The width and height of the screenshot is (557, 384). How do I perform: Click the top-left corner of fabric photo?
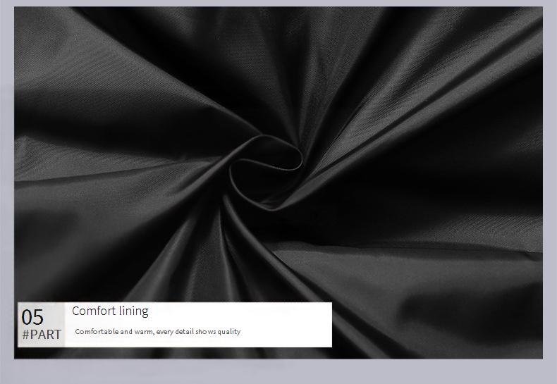(17, 10)
